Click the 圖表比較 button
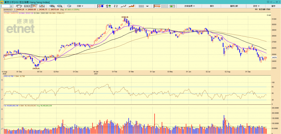This screenshot has width=281, height=134. pyautogui.click(x=234, y=6)
